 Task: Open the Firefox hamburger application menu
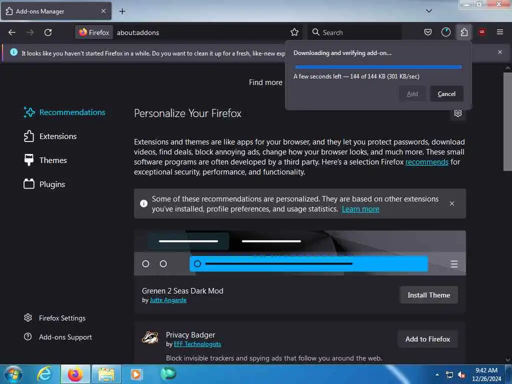499,32
